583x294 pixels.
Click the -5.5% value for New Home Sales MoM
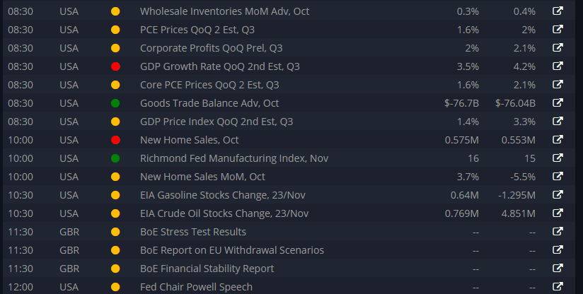pyautogui.click(x=523, y=177)
